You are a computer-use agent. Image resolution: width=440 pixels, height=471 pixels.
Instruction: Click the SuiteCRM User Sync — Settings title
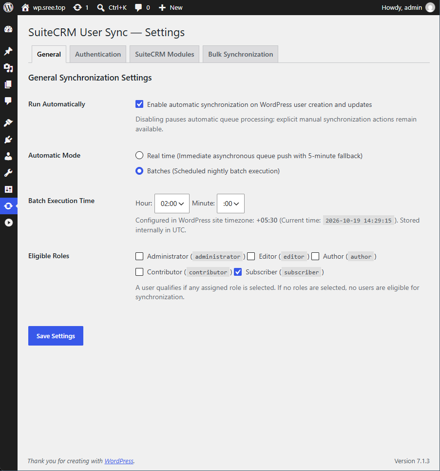click(x=107, y=32)
